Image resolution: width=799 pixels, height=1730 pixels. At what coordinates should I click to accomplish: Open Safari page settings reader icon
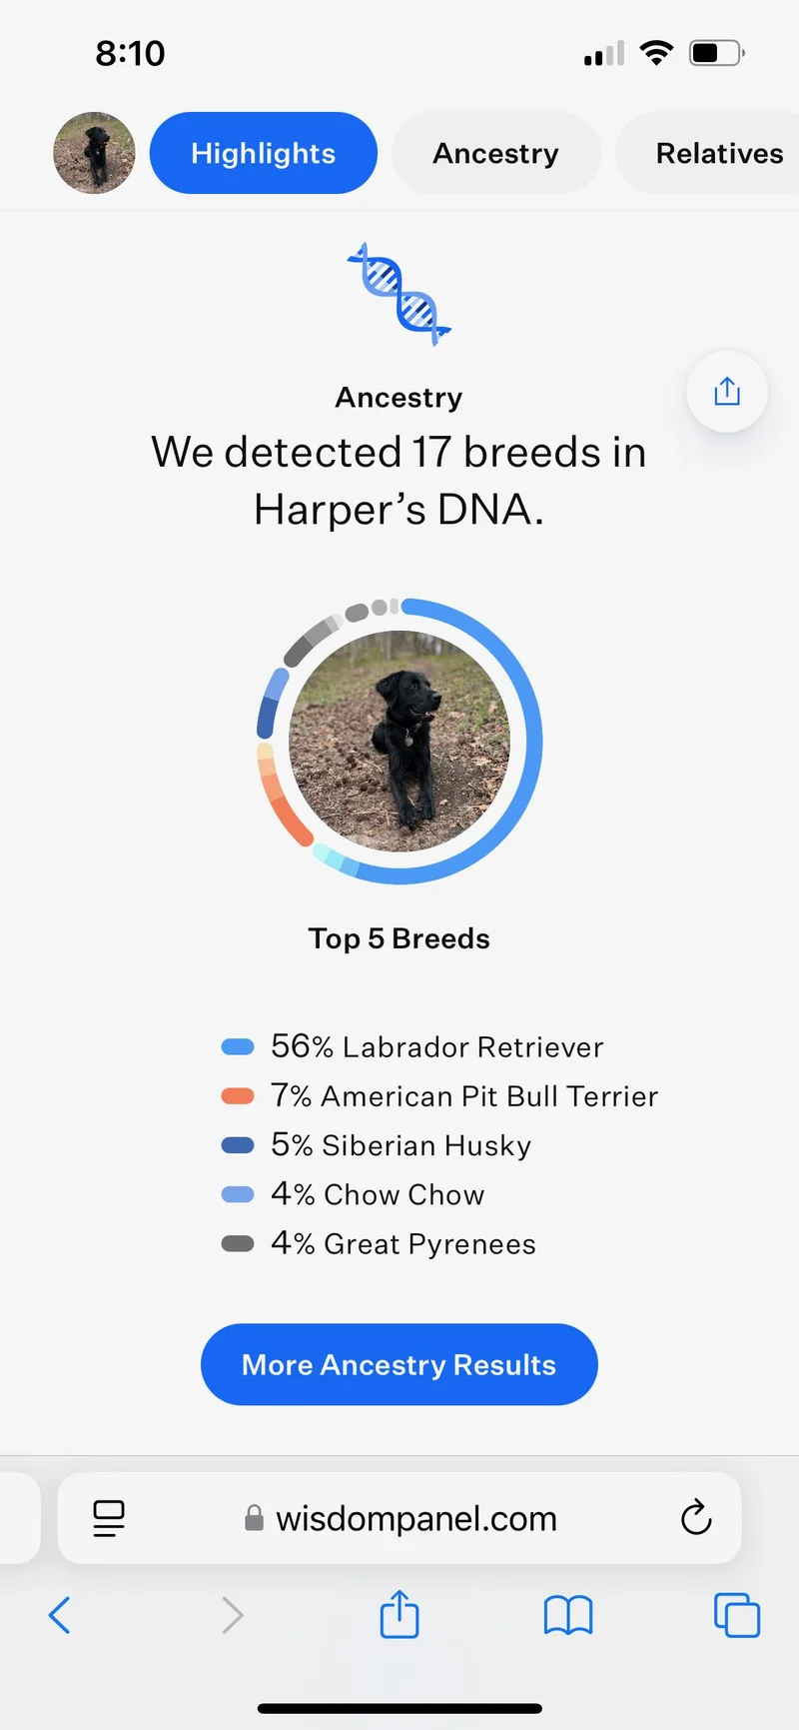pos(109,1518)
